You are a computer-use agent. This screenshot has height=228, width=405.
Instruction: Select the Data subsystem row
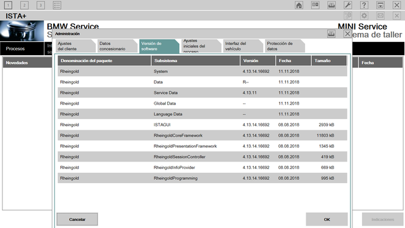[202, 82]
